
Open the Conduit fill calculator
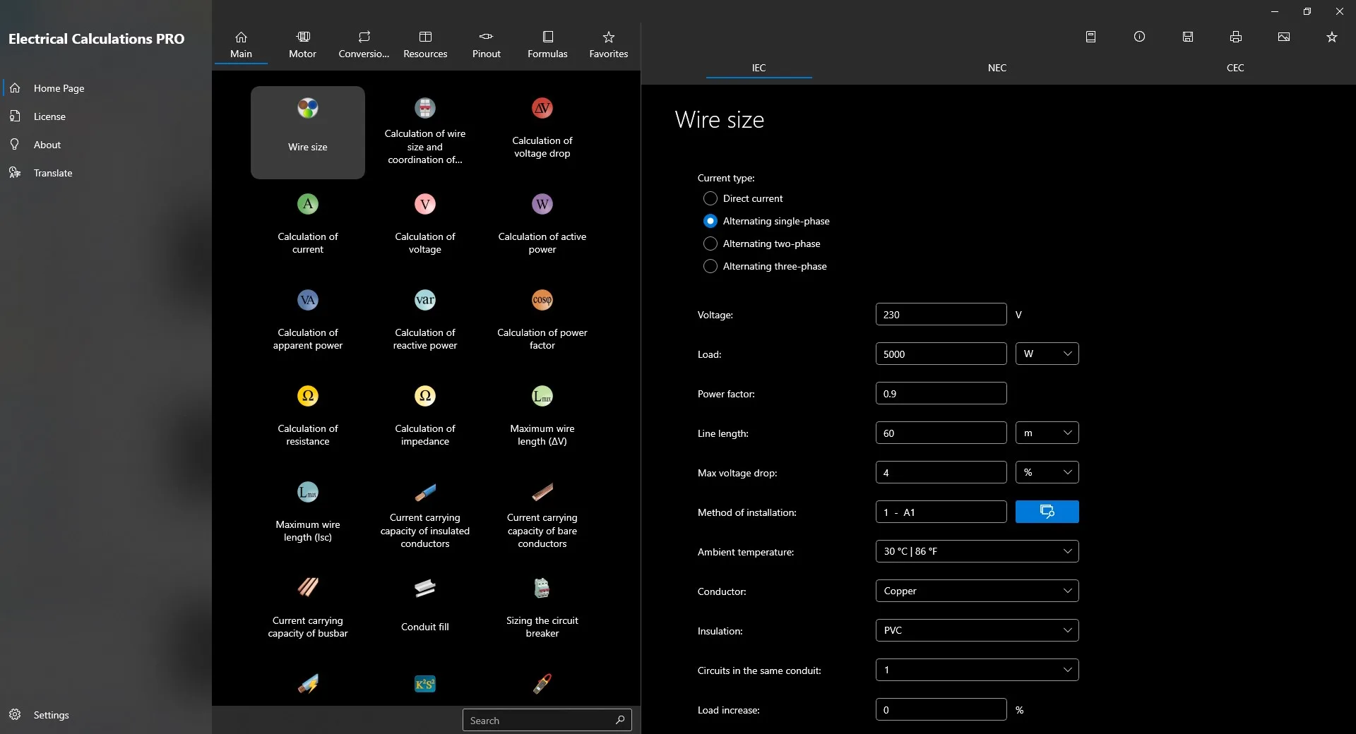pos(425,613)
